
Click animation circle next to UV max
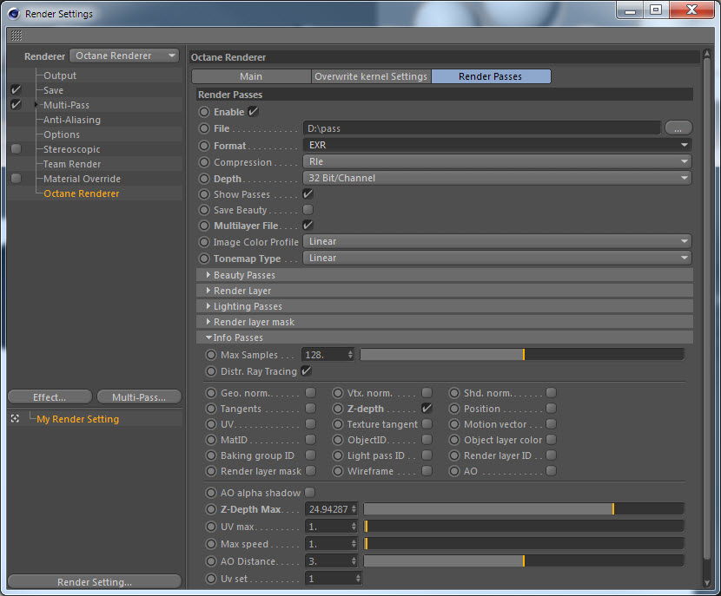(211, 527)
